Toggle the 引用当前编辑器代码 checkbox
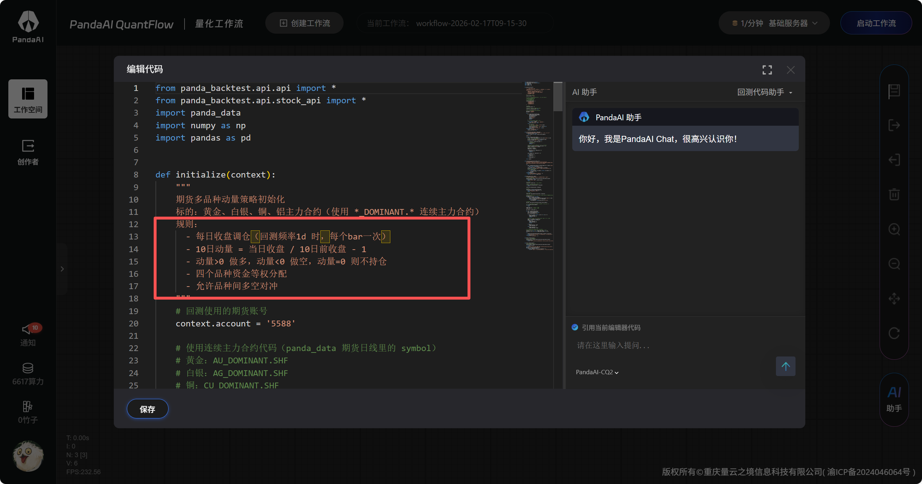 (575, 327)
